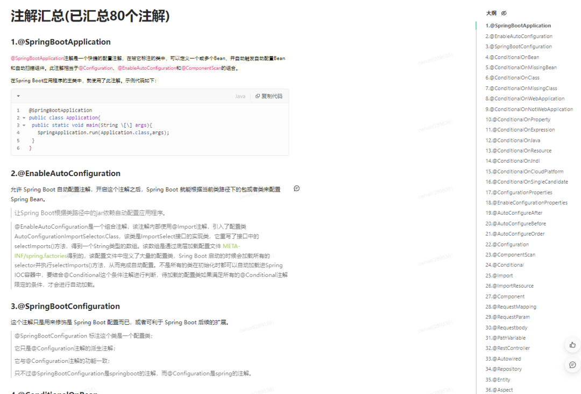Jump to 36.@Aspect in outline

pos(499,390)
